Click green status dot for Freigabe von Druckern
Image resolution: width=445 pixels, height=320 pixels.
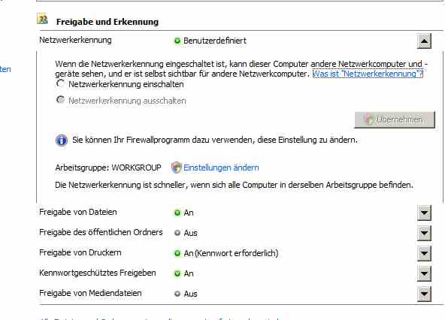[x=177, y=253]
